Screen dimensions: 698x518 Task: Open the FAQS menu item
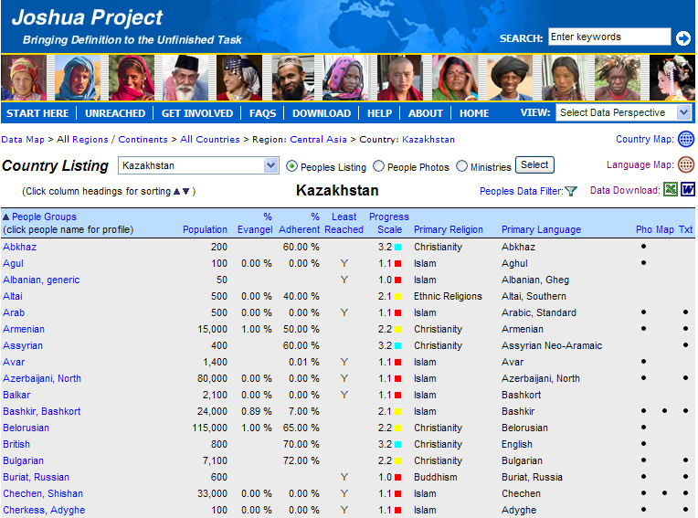coord(262,113)
